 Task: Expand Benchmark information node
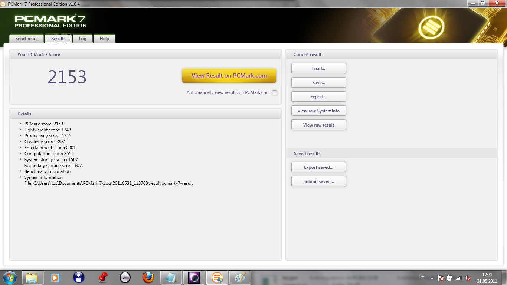coord(20,171)
